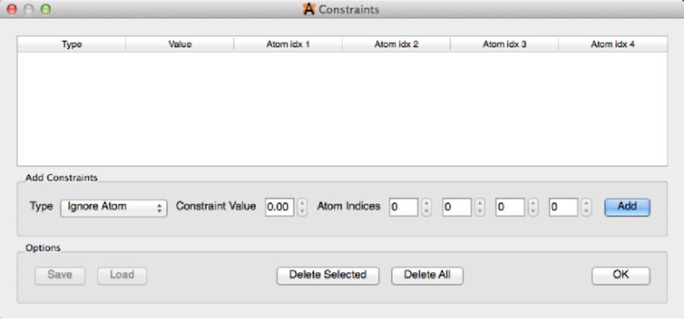Click the Add constraint button
Screen dimensions: 684x319
coord(627,207)
